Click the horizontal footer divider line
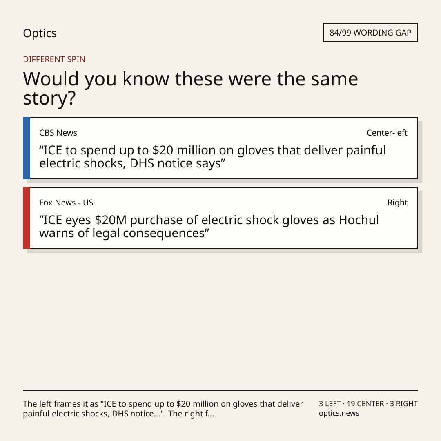The image size is (441, 441). pyautogui.click(x=220, y=390)
